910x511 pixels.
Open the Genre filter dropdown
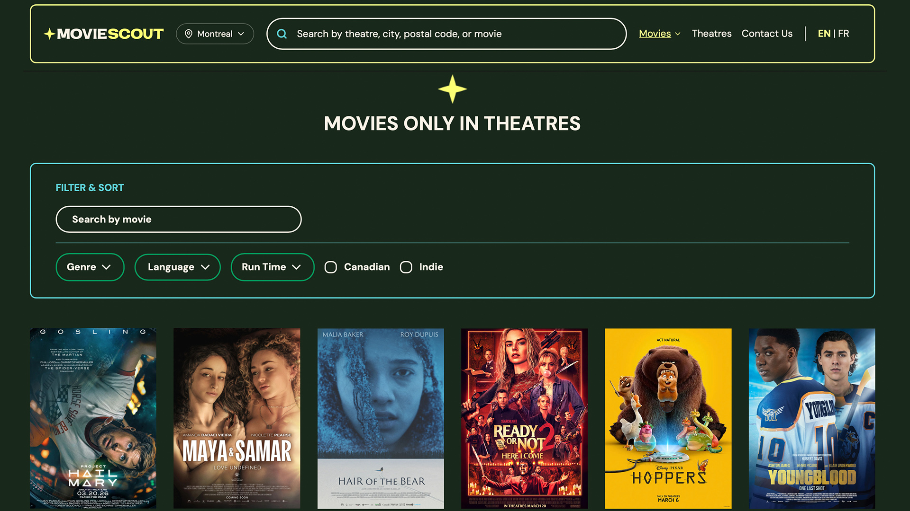[90, 267]
